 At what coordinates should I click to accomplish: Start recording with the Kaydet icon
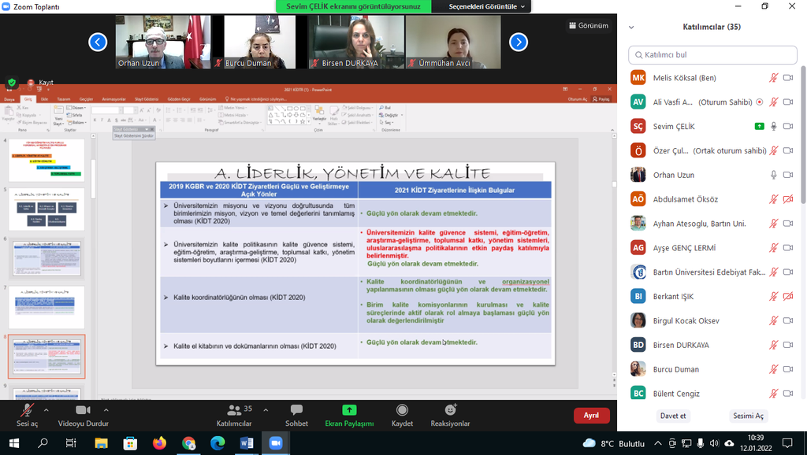pos(402,411)
